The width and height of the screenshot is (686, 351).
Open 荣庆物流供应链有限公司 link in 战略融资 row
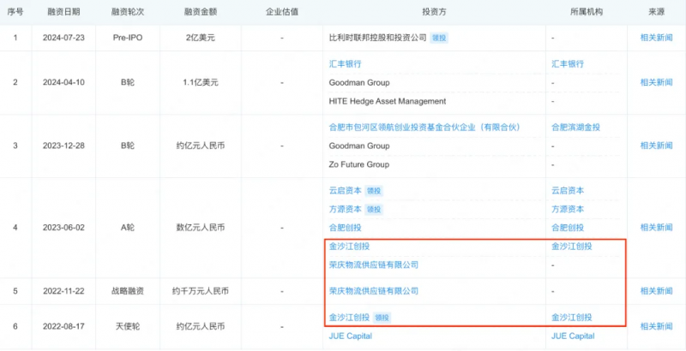pyautogui.click(x=374, y=291)
